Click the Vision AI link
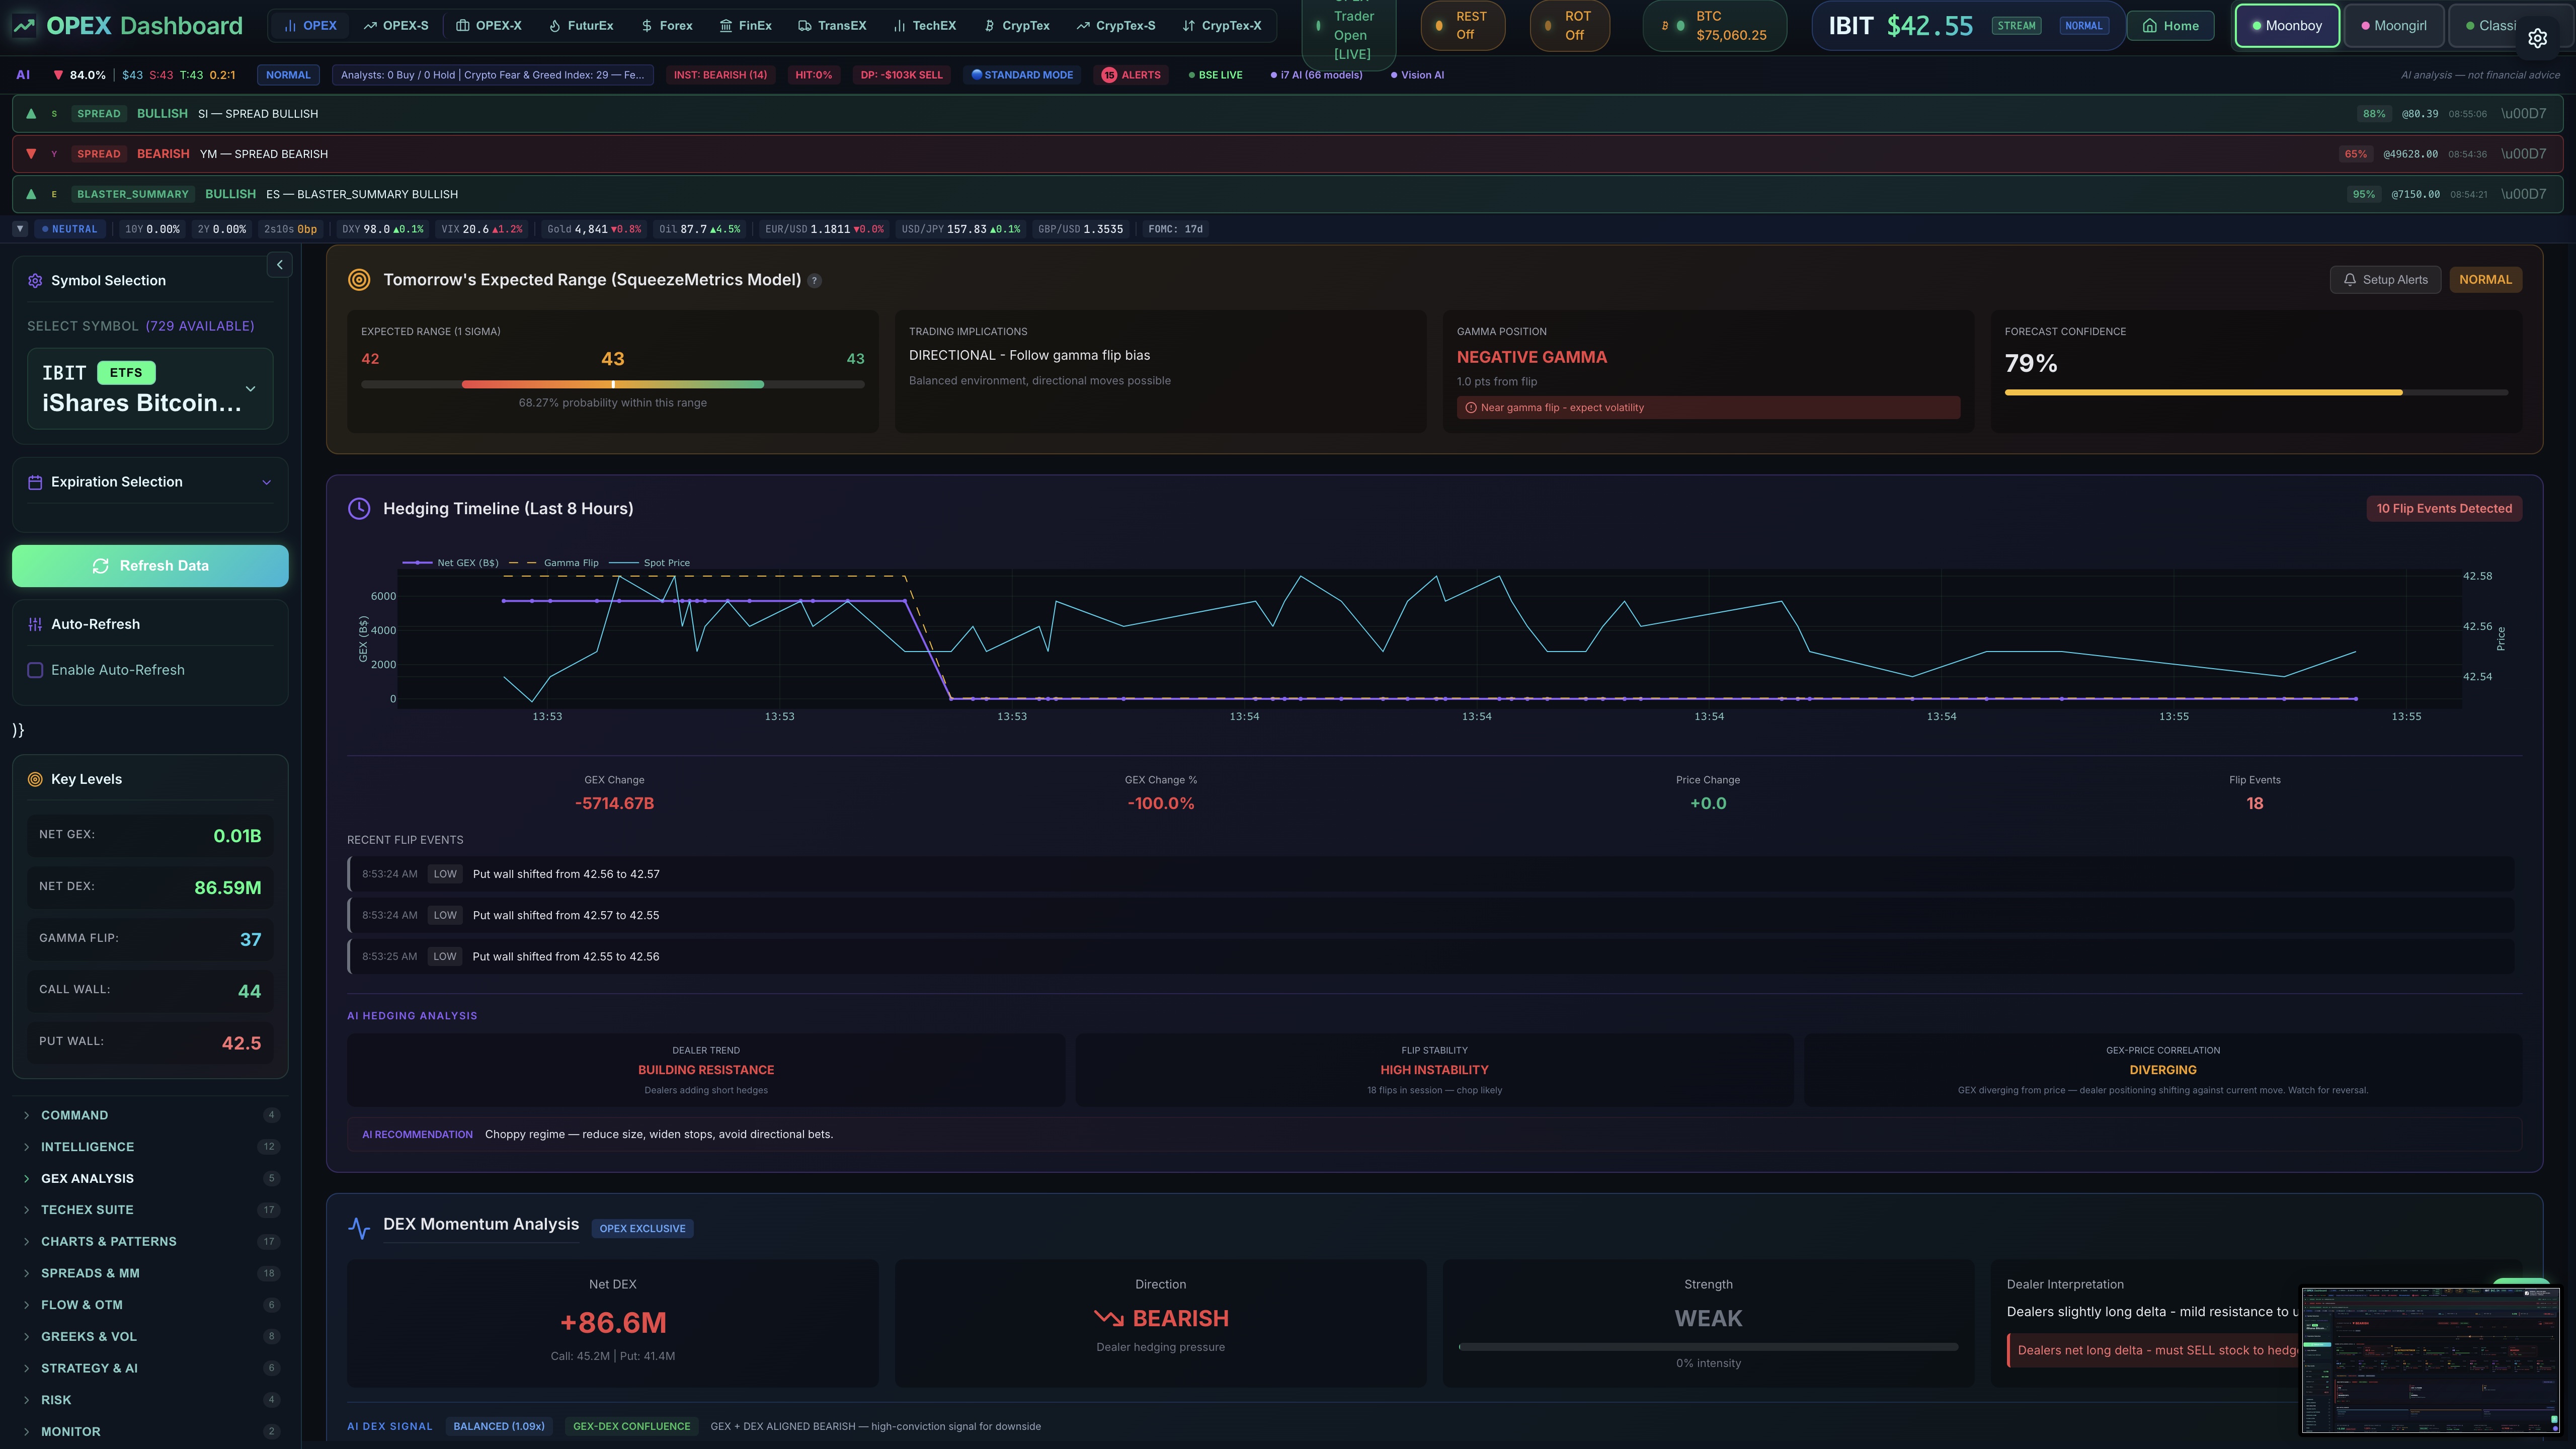 pos(1417,75)
